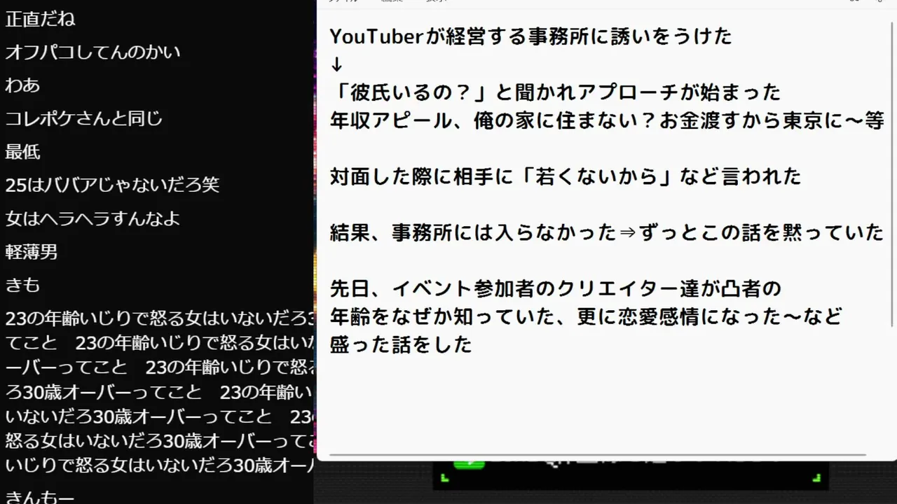Click the line starting 'YouTuberが経営する事務所'
The height and width of the screenshot is (504, 897).
(x=530, y=36)
